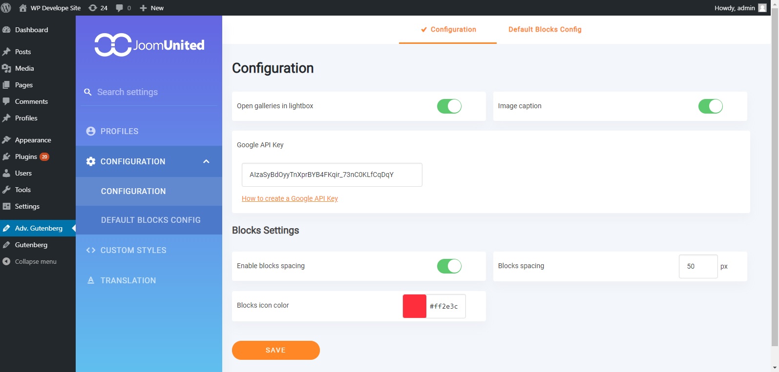
Task: Click the orange Save button
Action: 275,350
